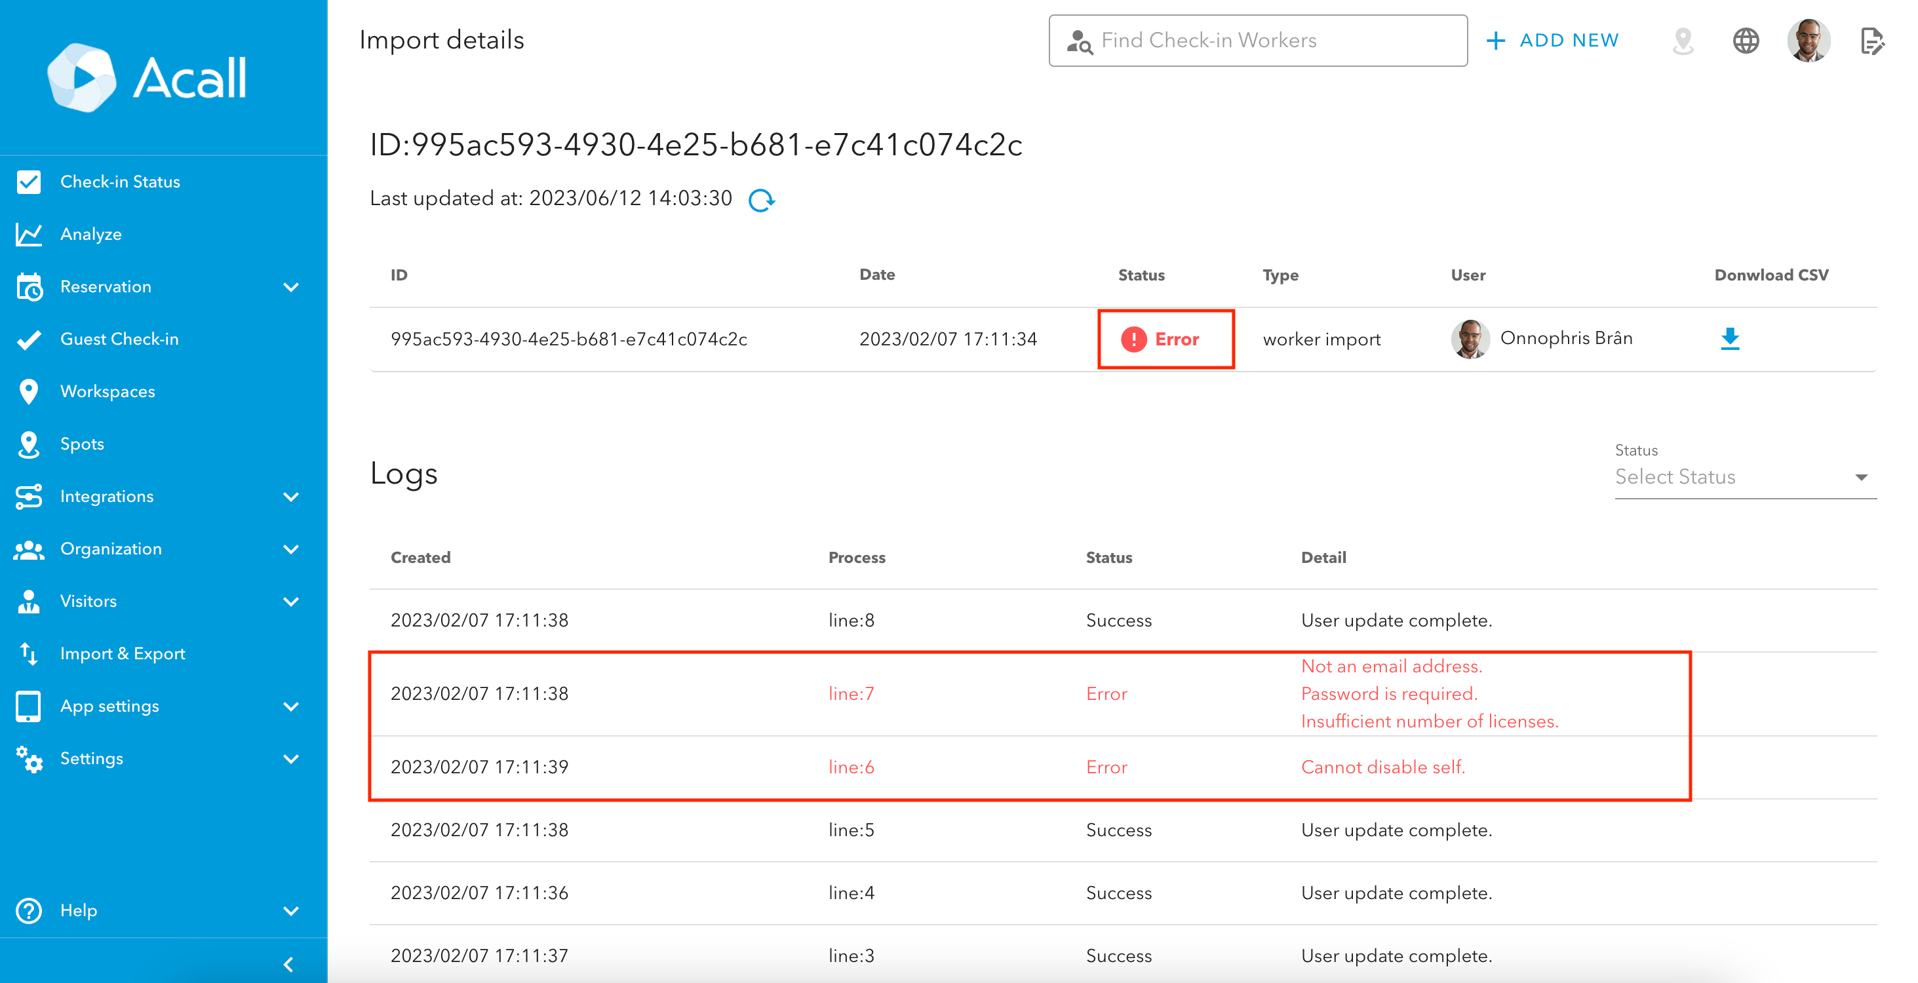Screen dimensions: 1918x983
Task: Click the Find Check-in Workers search field
Action: click(1257, 40)
